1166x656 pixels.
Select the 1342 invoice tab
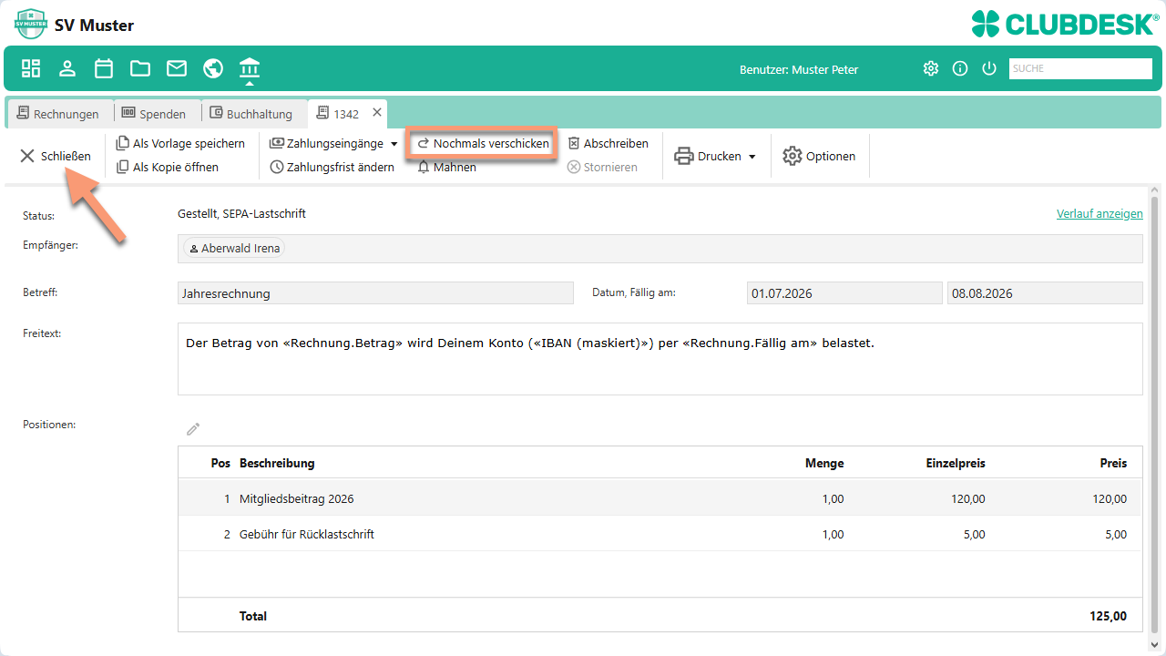338,114
